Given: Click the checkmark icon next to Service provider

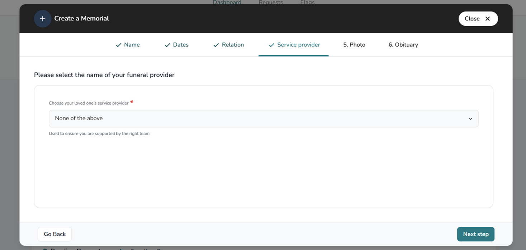Looking at the screenshot, I should tap(271, 45).
